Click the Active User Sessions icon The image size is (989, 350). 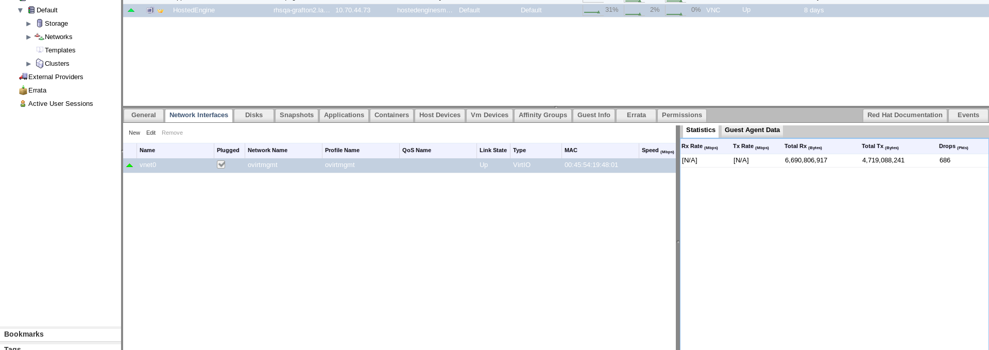23,103
